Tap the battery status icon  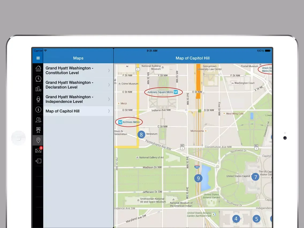pos(268,51)
